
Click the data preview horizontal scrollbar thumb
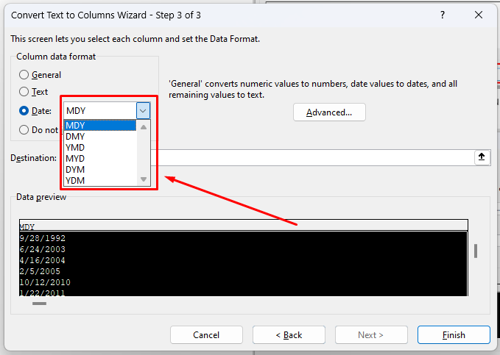tap(39, 304)
